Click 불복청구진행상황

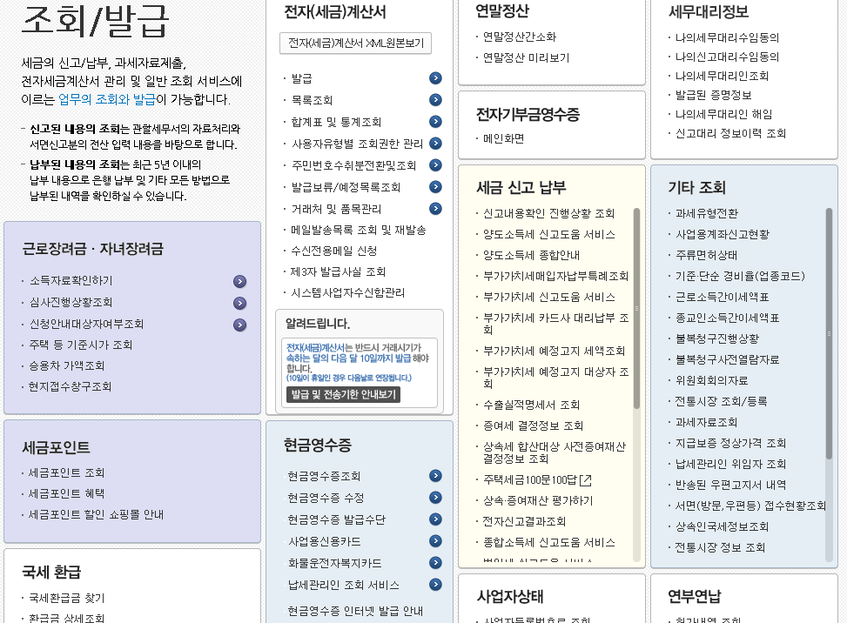coord(716,339)
